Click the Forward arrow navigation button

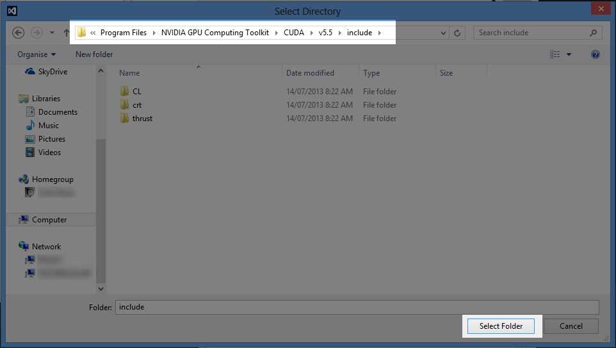pyautogui.click(x=37, y=33)
